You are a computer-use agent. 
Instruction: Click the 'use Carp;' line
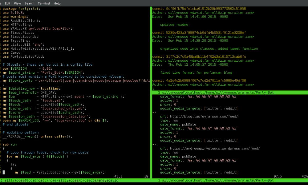pos(11,52)
